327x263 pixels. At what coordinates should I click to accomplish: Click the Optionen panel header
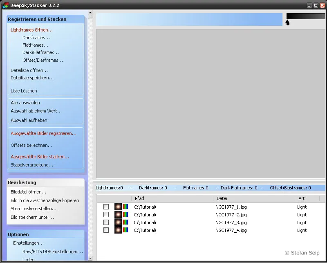46,234
